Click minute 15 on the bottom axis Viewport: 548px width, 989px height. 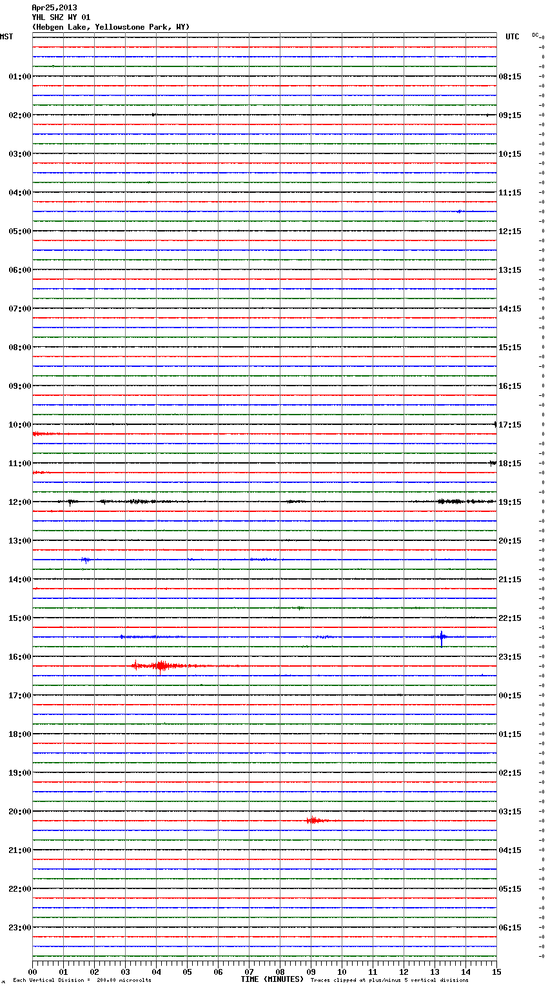pos(496,972)
